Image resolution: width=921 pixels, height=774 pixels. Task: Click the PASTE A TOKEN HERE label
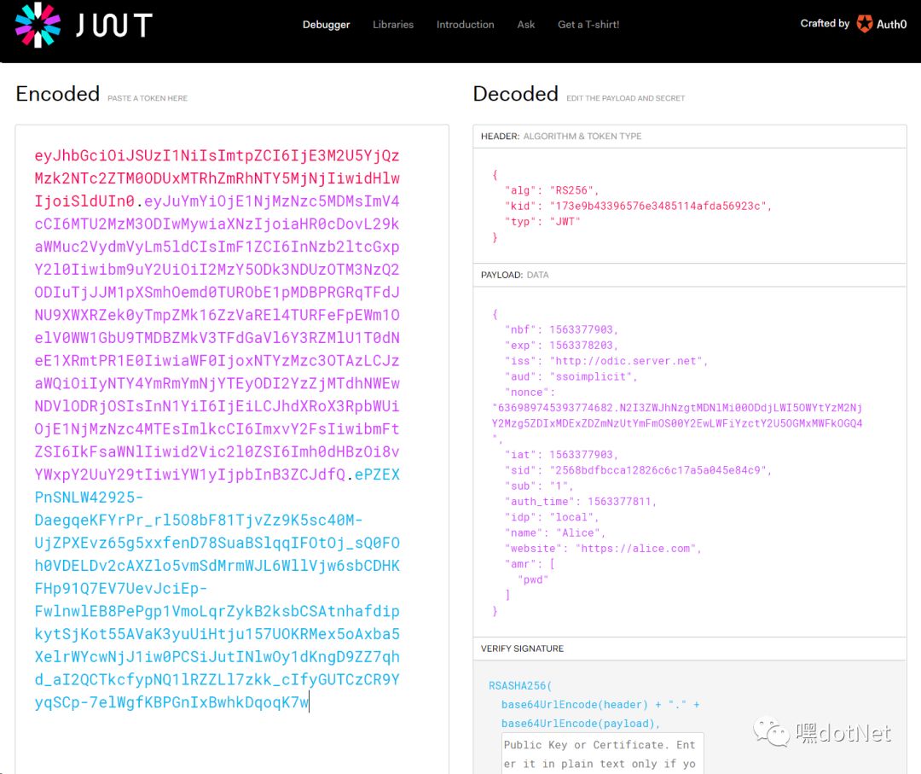(x=148, y=98)
